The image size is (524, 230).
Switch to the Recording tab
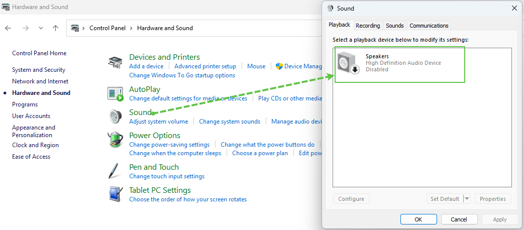click(368, 26)
